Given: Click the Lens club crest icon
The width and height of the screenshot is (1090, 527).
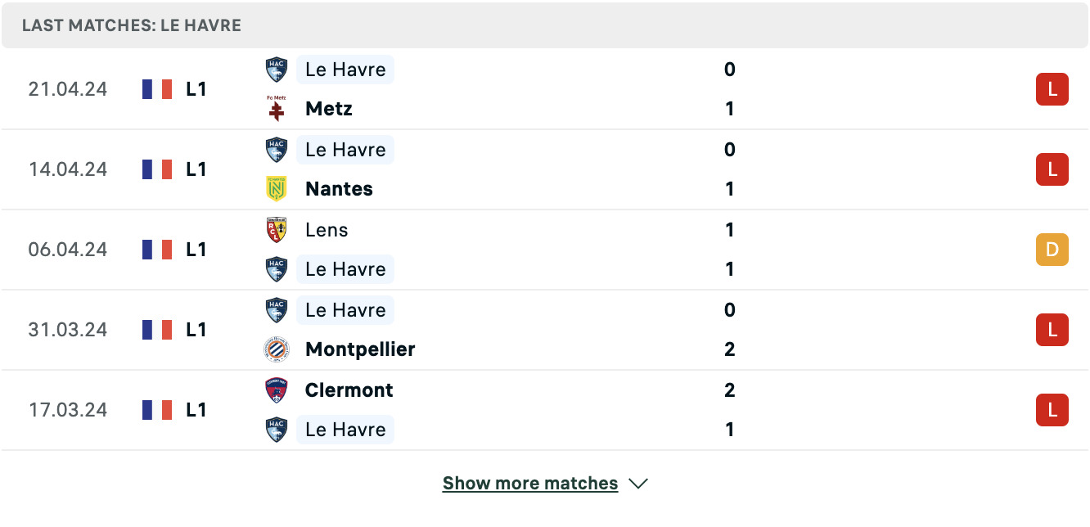Looking at the screenshot, I should tap(277, 230).
